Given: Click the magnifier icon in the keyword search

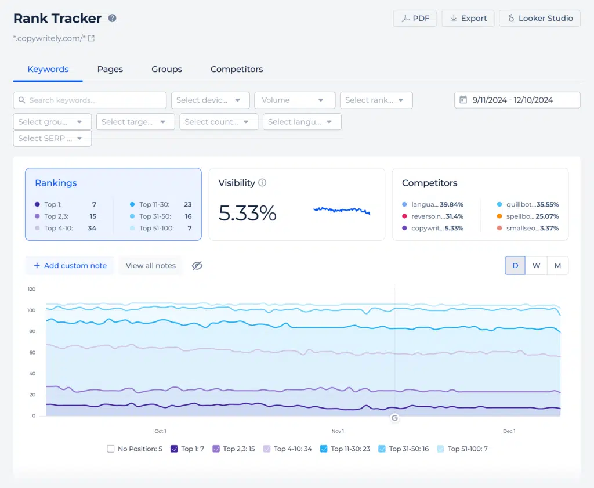Looking at the screenshot, I should pyautogui.click(x=22, y=100).
